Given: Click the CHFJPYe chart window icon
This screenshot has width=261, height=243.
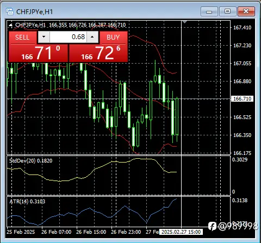Looking at the screenshot, I should (x=10, y=11).
